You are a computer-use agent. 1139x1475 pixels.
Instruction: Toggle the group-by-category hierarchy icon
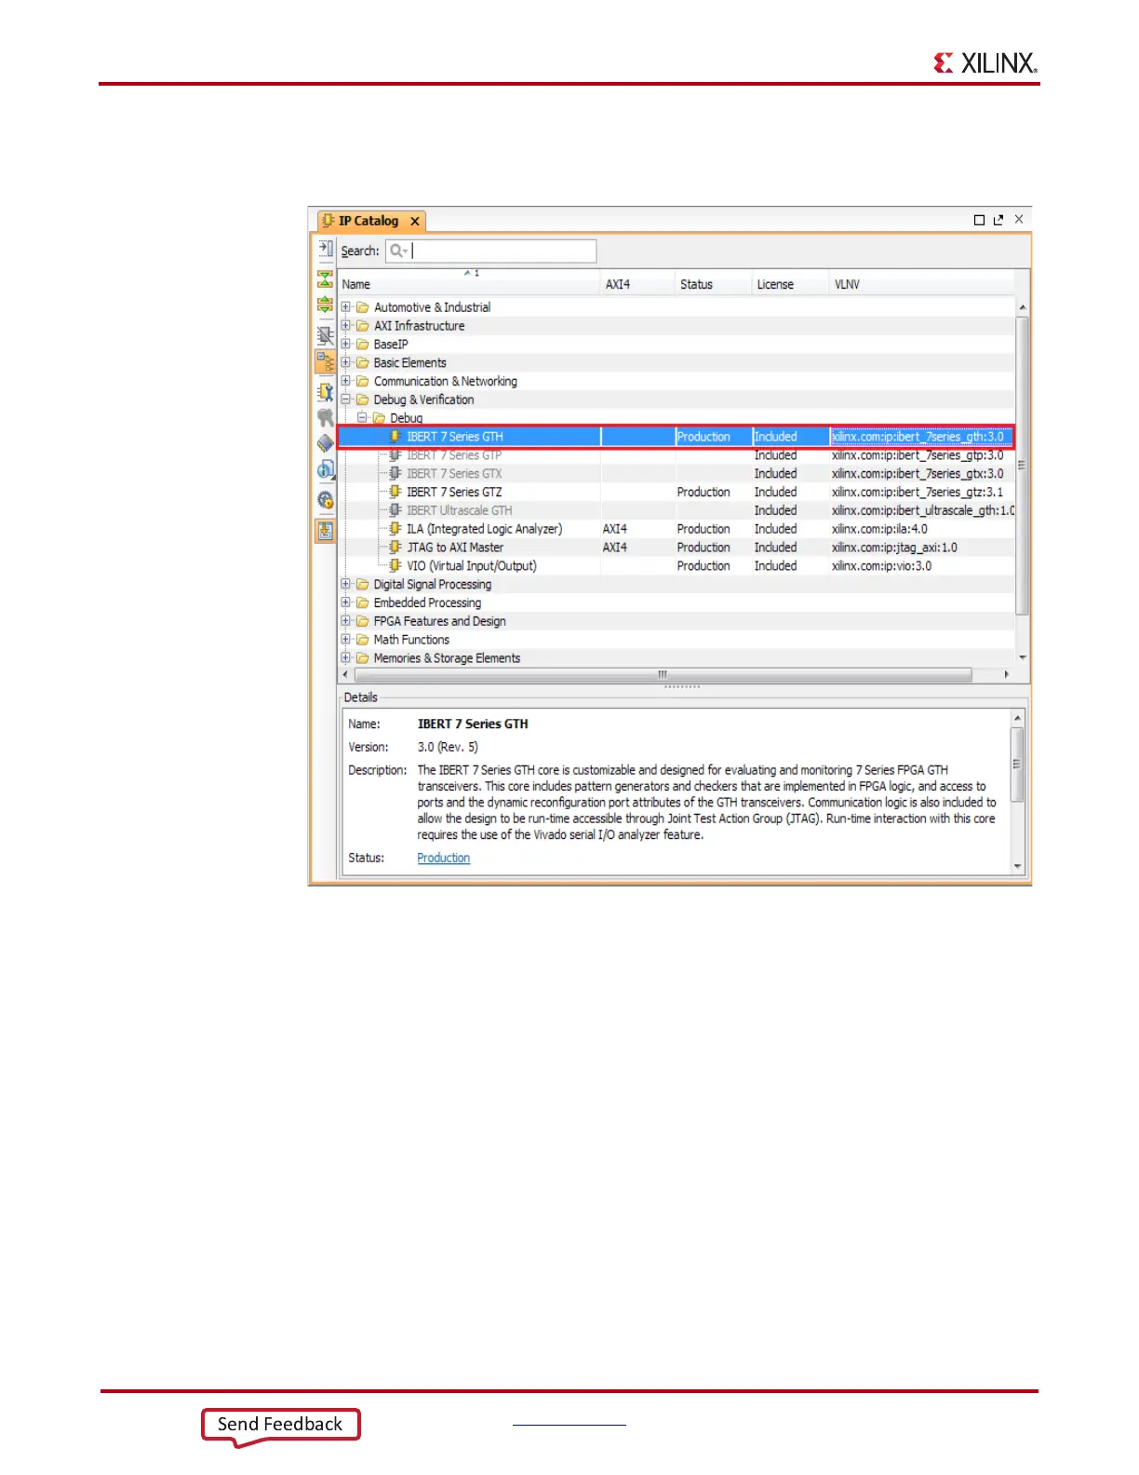(325, 361)
